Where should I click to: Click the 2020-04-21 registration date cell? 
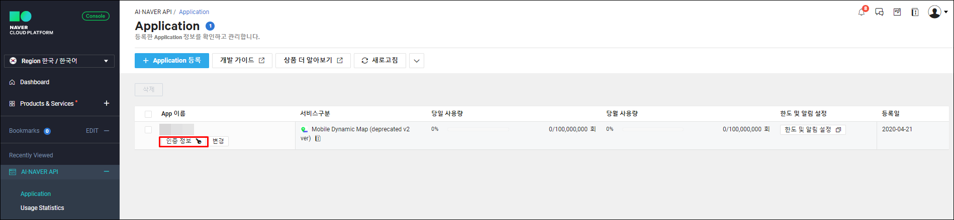pyautogui.click(x=897, y=129)
